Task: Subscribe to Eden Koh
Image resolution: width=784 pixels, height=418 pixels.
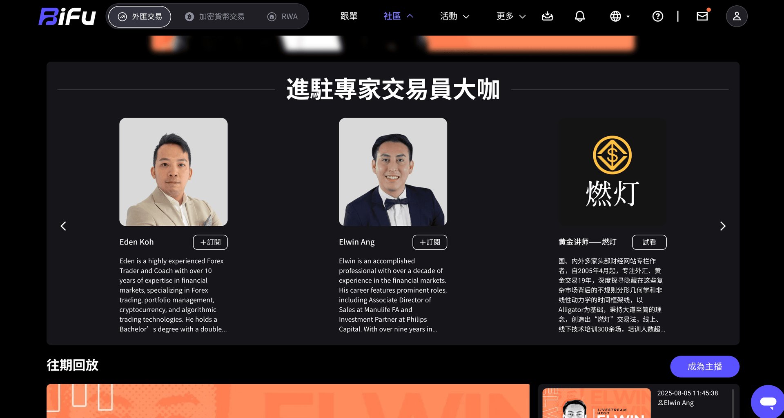Action: 210,242
